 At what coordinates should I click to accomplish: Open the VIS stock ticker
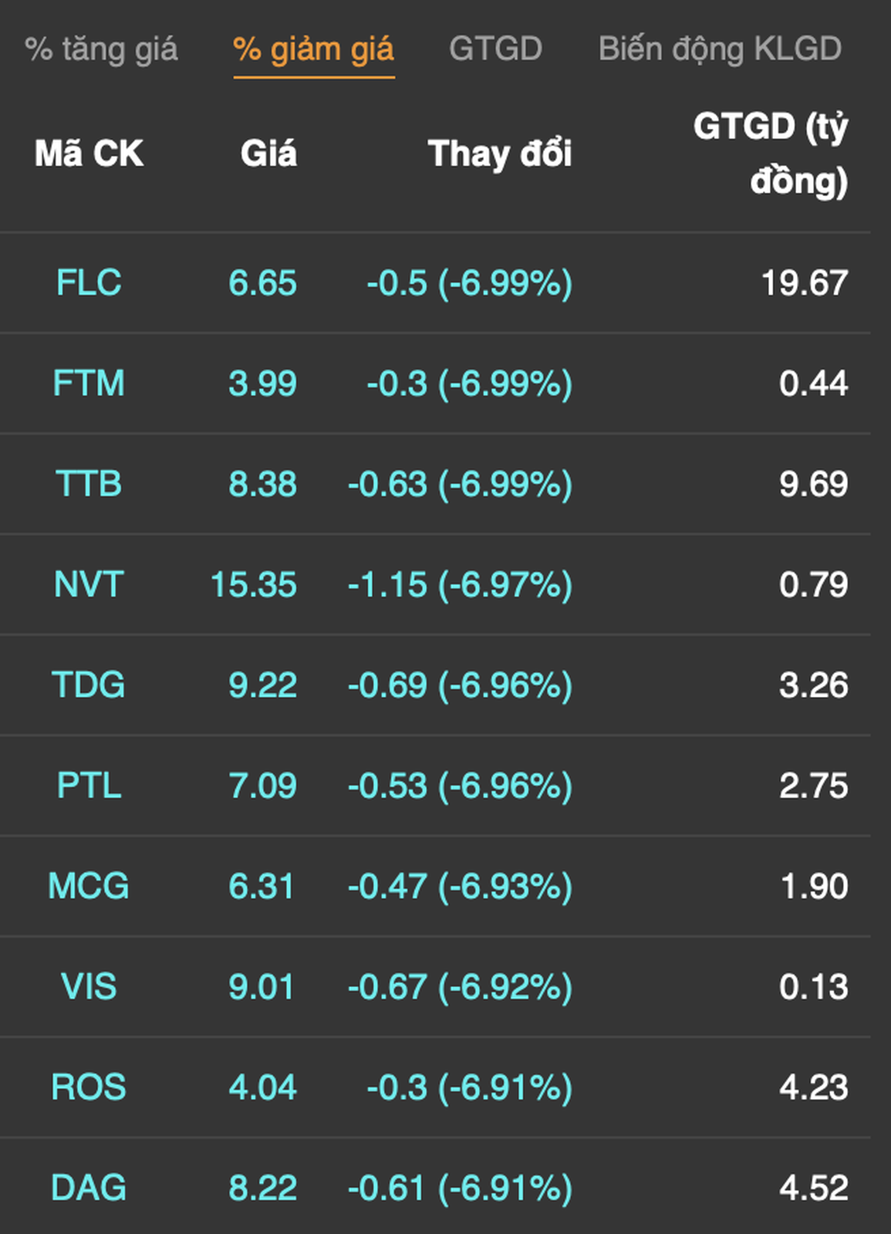(89, 986)
